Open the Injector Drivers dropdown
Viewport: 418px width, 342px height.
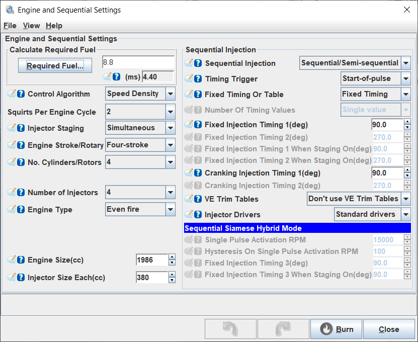pyautogui.click(x=405, y=214)
